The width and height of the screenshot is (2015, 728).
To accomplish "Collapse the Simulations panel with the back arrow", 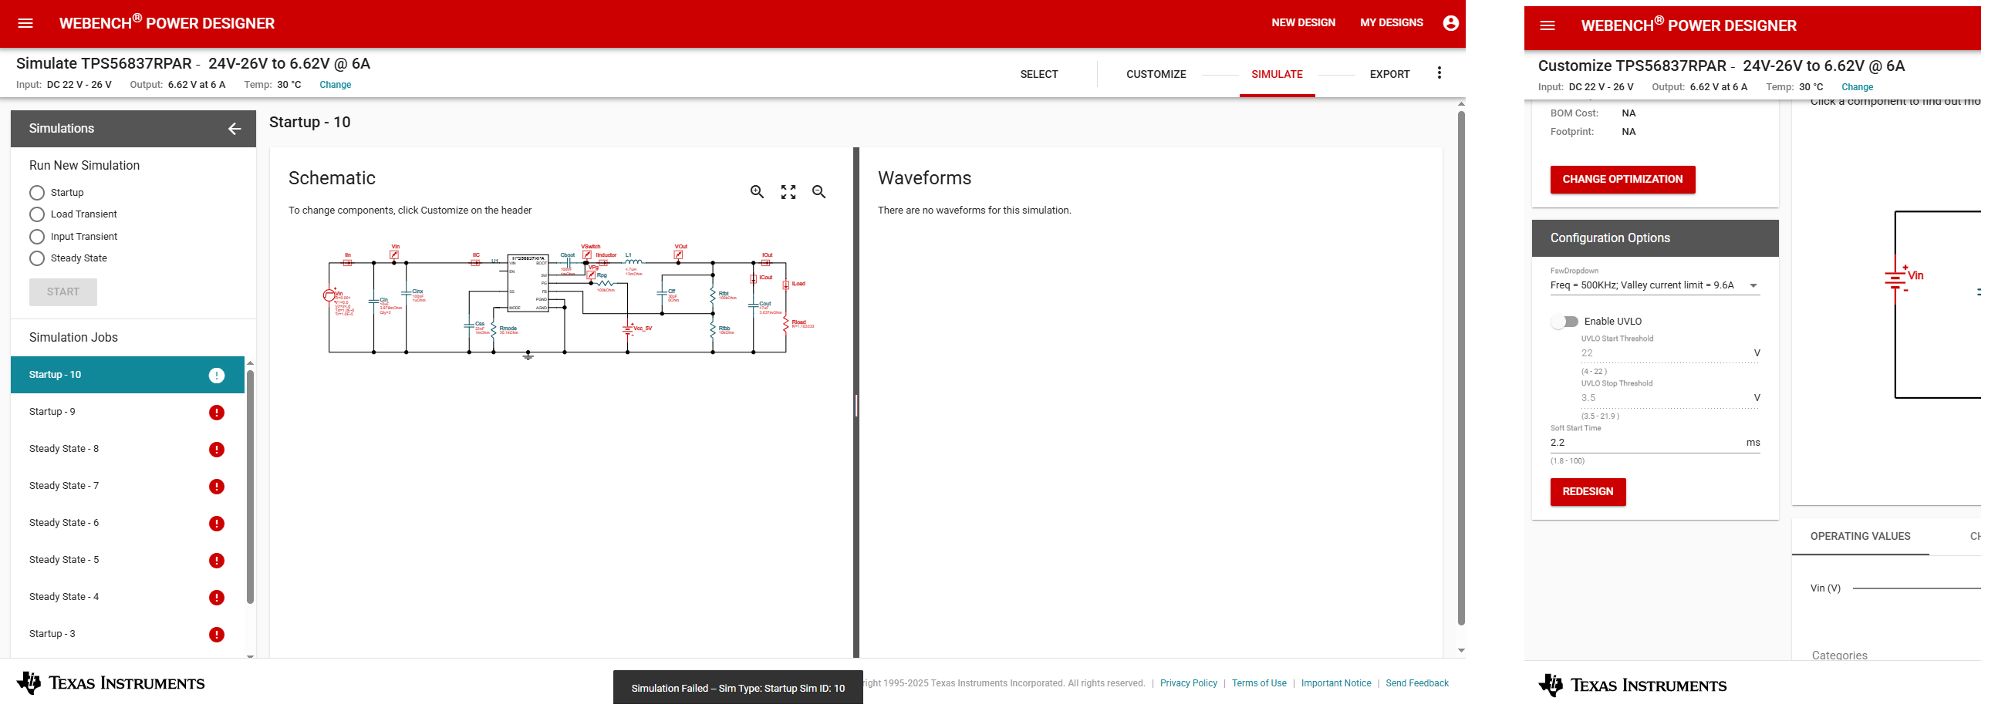I will (x=234, y=129).
